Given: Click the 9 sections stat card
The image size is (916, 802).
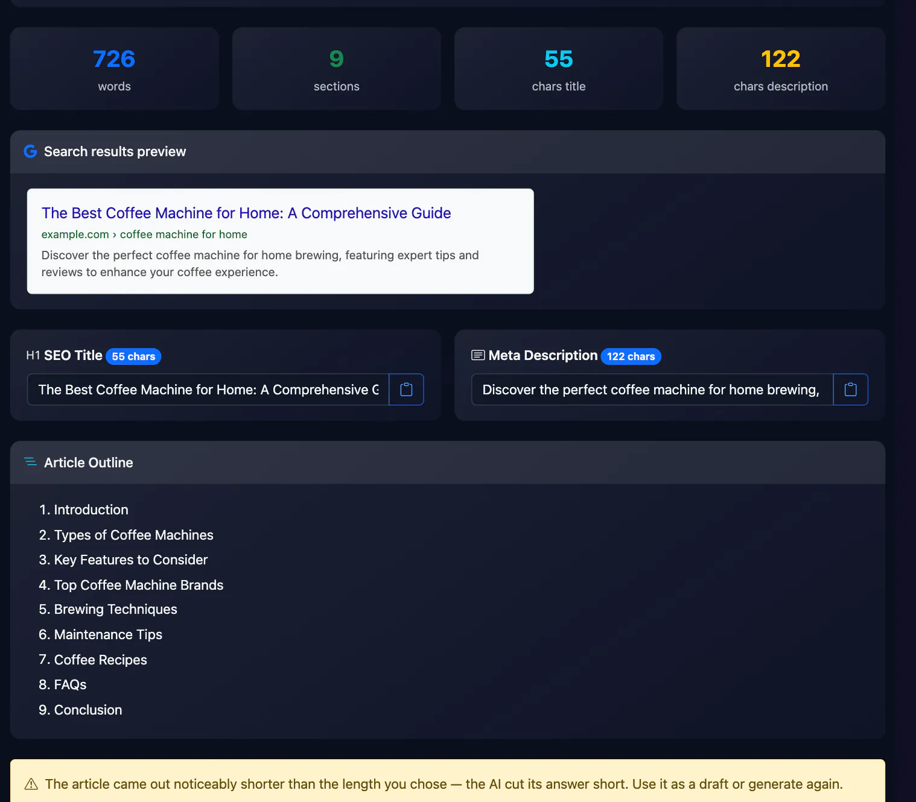Looking at the screenshot, I should coord(337,69).
